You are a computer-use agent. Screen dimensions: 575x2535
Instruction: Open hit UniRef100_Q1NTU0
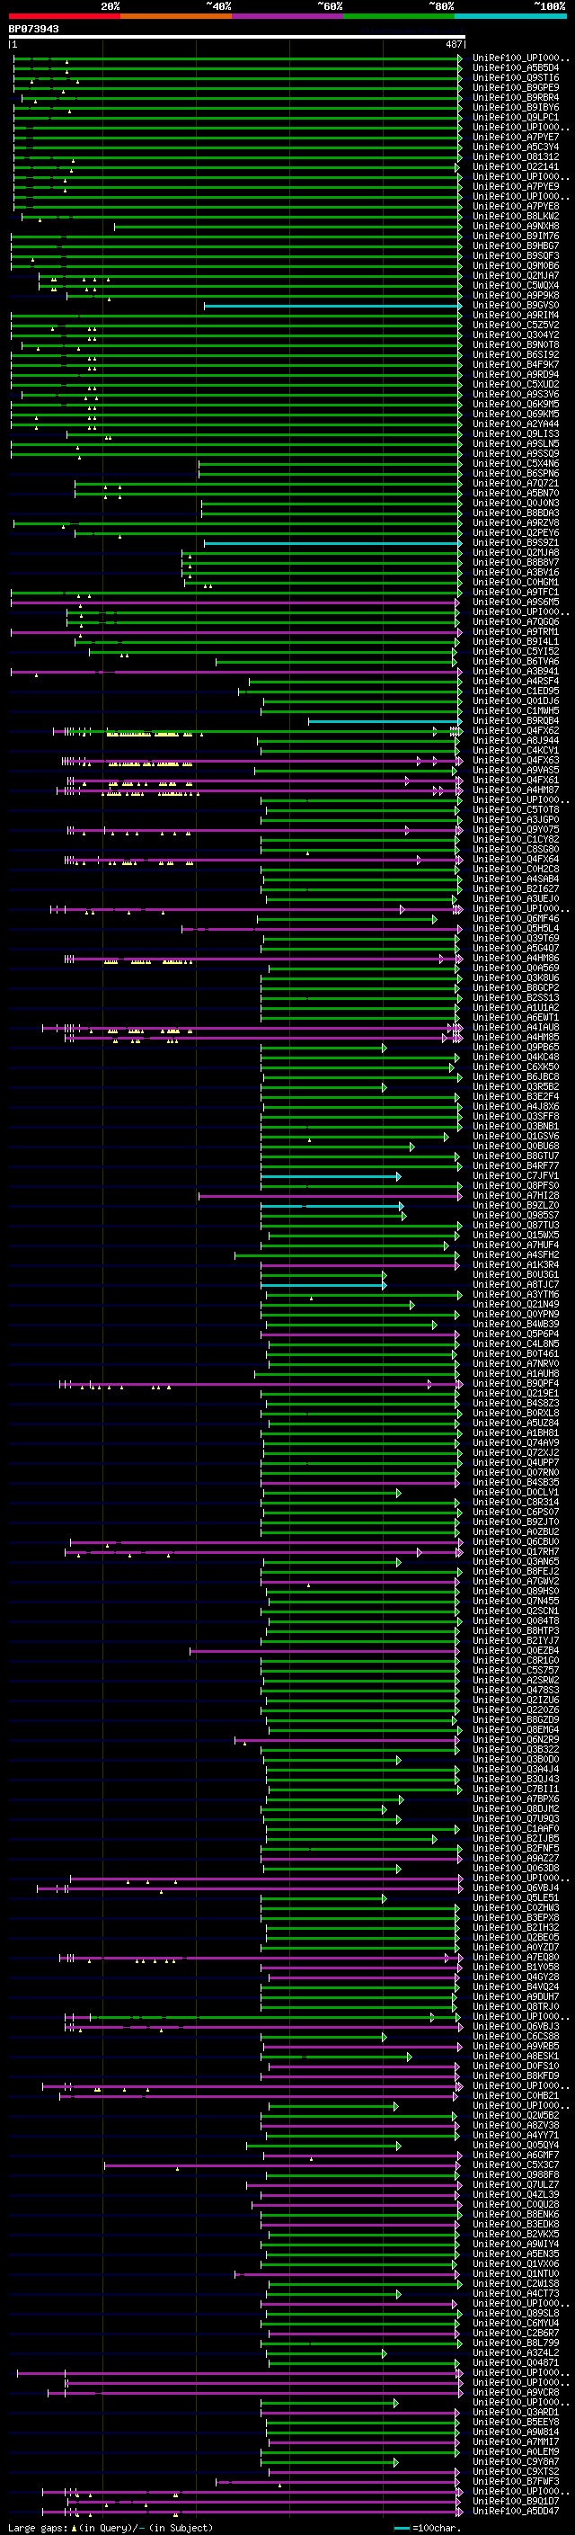(516, 2273)
